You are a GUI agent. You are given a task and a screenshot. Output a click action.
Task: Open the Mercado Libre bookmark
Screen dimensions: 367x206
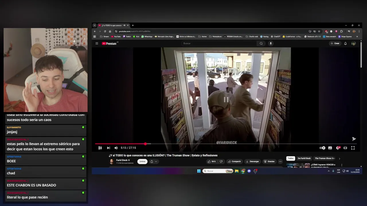tap(164, 37)
